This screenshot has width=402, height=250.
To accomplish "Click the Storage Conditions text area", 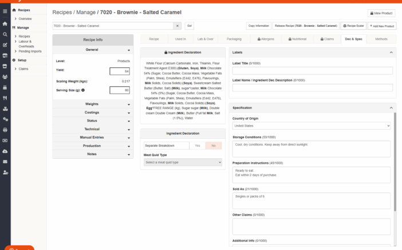I will click(312, 149).
